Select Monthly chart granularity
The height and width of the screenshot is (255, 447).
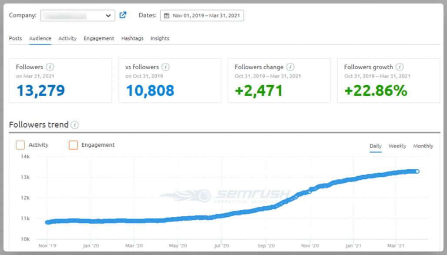(x=423, y=146)
